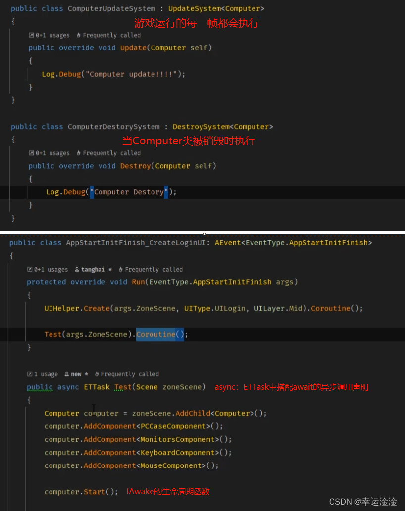405x511 pixels.
Task: Click the computer.Start() call
Action: pyautogui.click(x=81, y=492)
